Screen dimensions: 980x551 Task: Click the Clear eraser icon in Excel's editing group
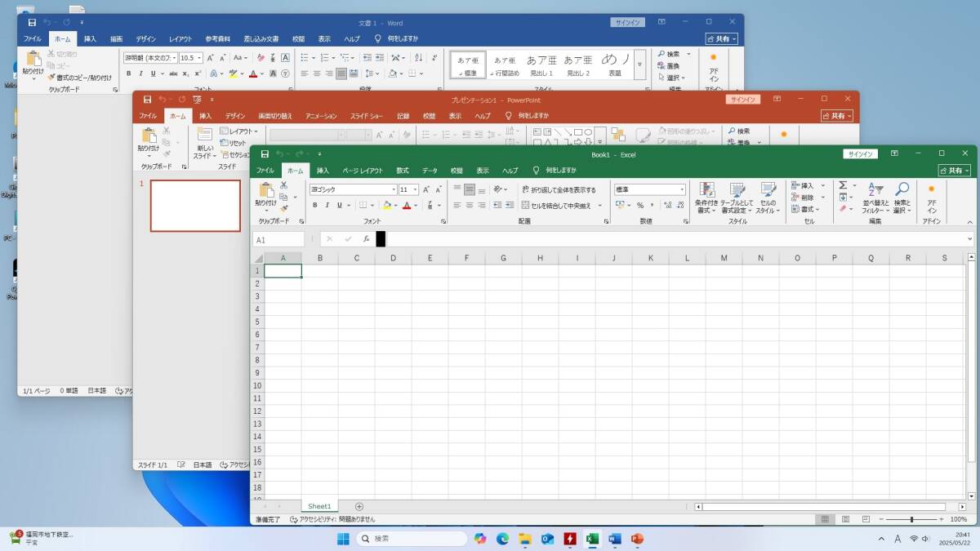843,208
